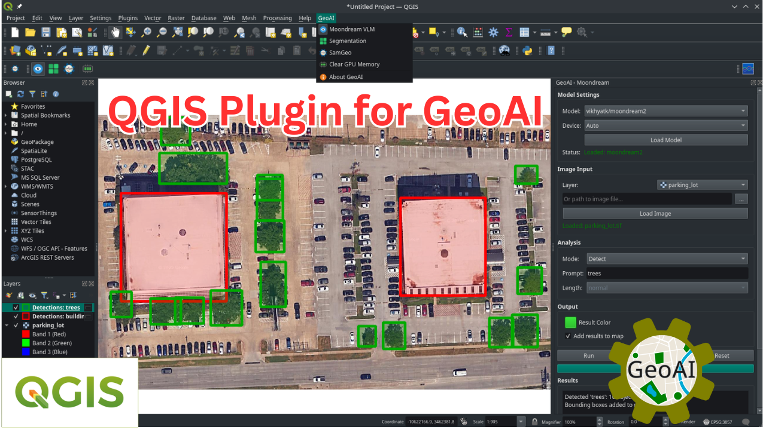
Task: Click Run to start detection
Action: coord(588,355)
